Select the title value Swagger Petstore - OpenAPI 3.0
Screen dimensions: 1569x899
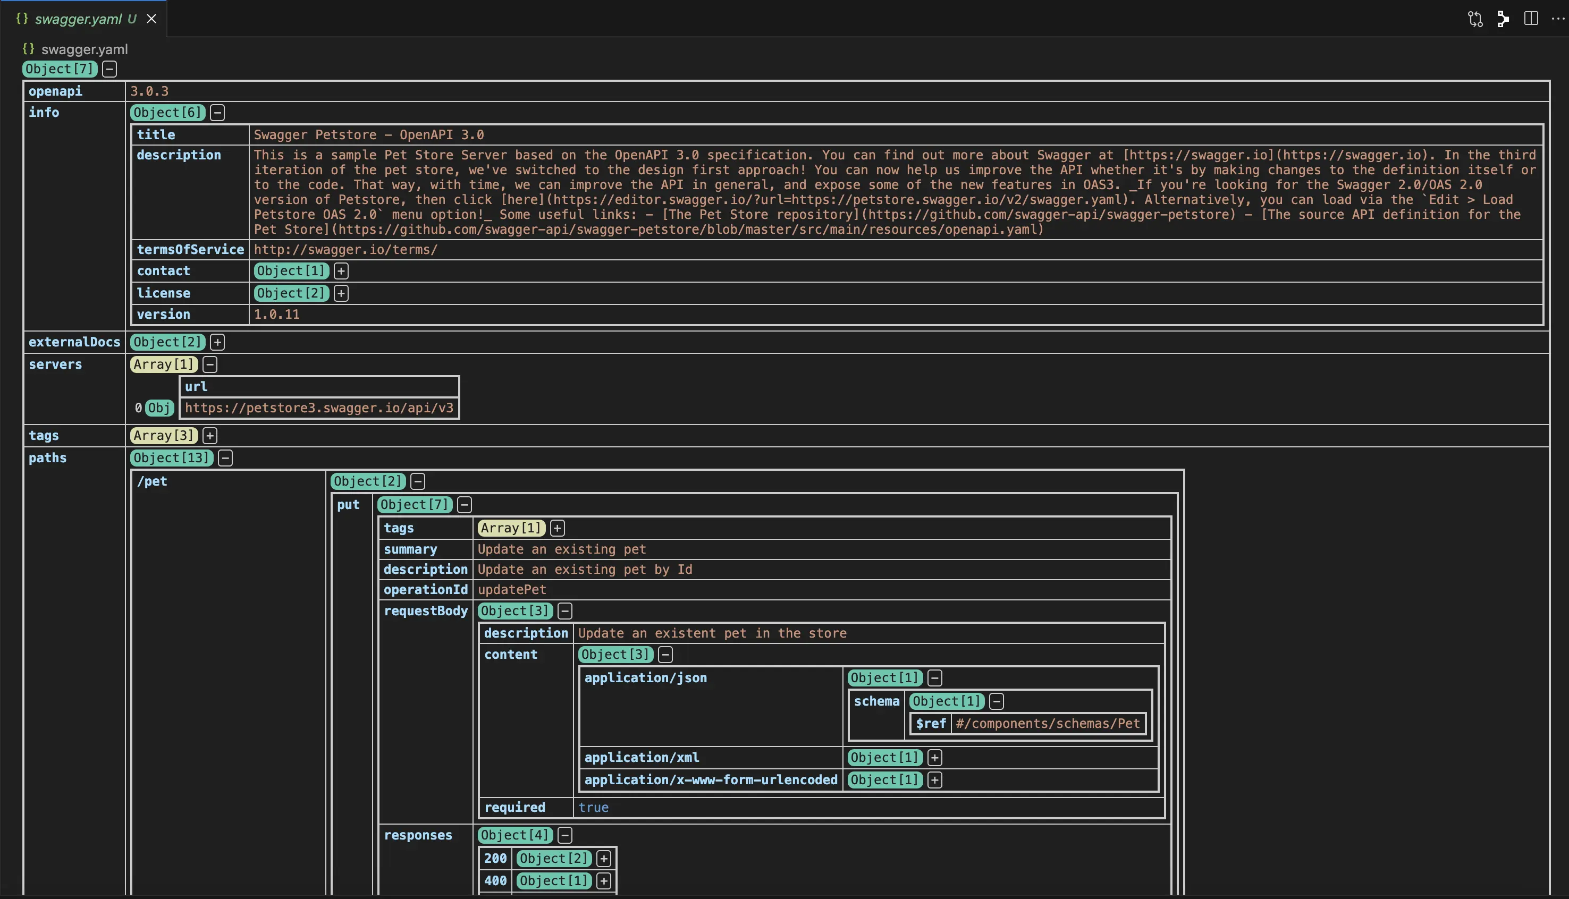[369, 134]
